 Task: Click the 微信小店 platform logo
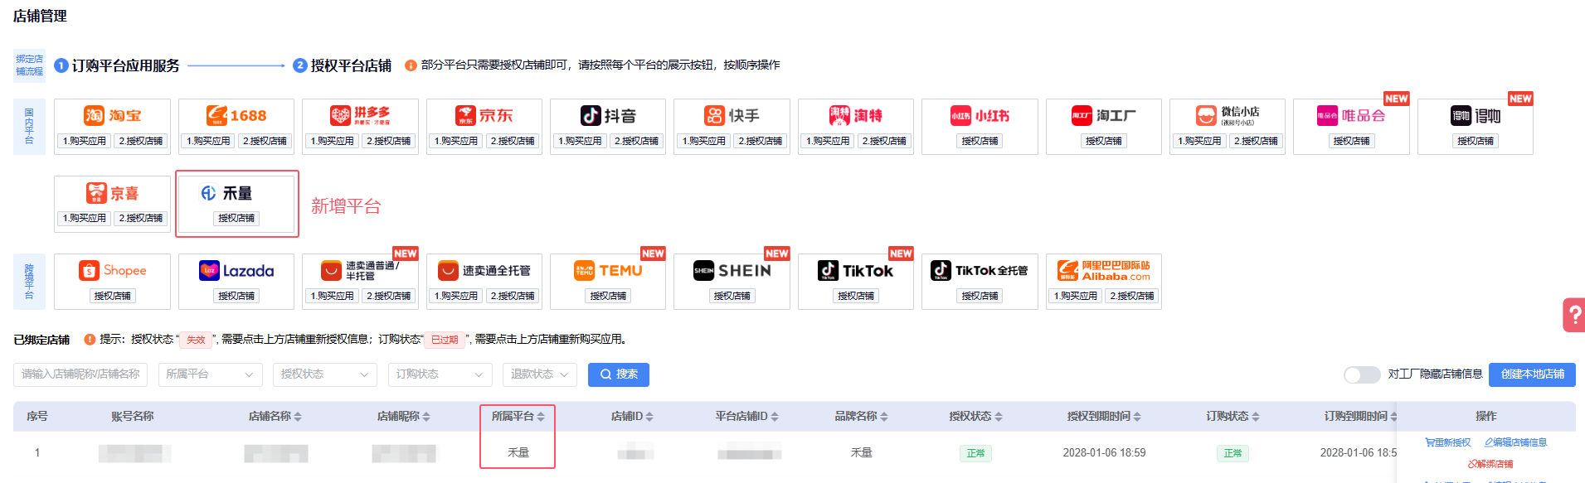coord(1228,116)
